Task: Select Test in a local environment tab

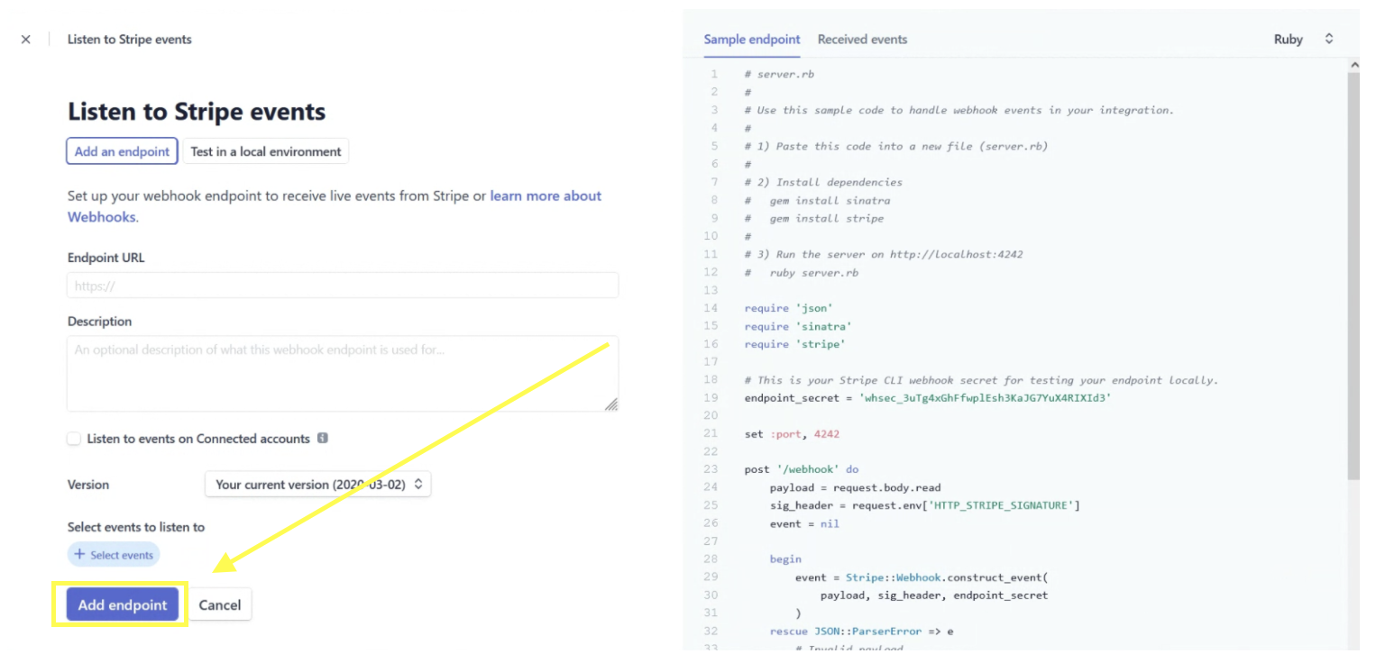Action: tap(266, 151)
